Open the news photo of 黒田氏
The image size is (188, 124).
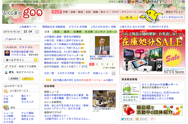click(x=102, y=45)
